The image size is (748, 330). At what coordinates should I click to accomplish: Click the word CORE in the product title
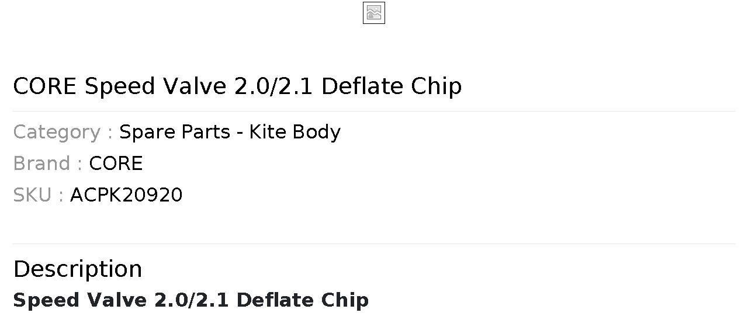44,86
